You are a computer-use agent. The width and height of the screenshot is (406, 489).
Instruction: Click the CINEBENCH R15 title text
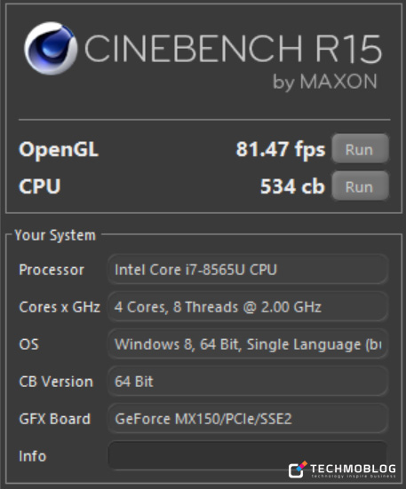point(233,48)
